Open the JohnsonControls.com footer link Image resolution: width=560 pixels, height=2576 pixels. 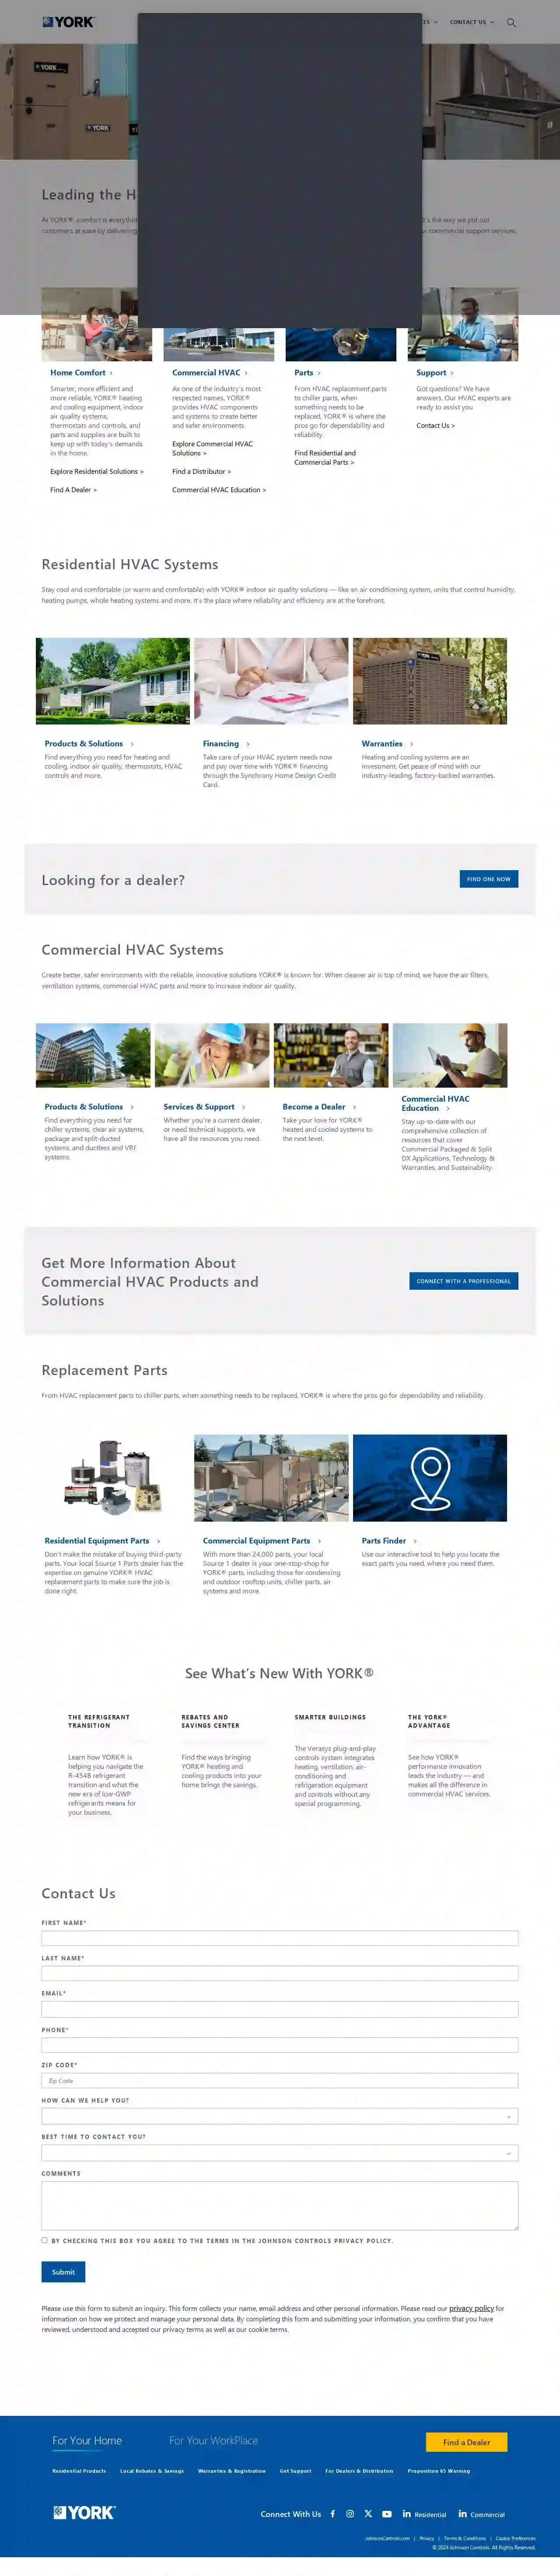pyautogui.click(x=388, y=2538)
